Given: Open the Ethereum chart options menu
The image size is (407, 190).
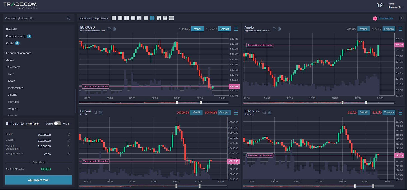Looking at the screenshot, I should pyautogui.click(x=400, y=112).
